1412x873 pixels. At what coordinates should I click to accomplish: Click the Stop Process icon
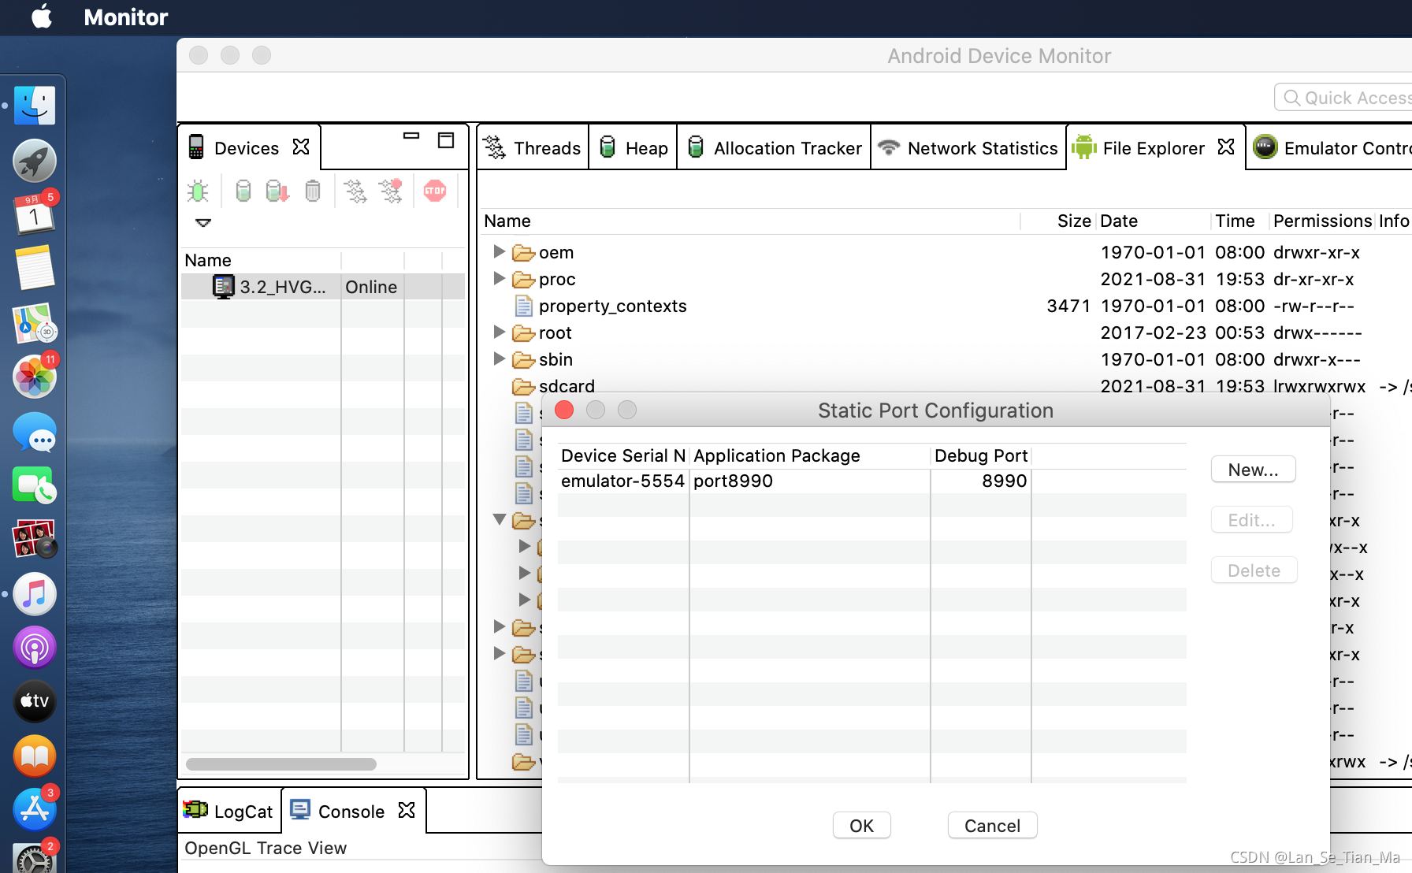435,191
